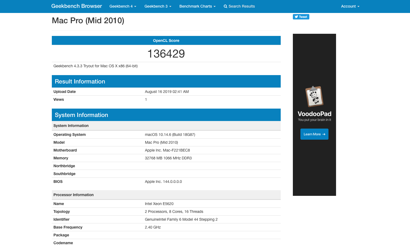
Task: Select the OpenCL score value 136429
Action: [x=166, y=54]
